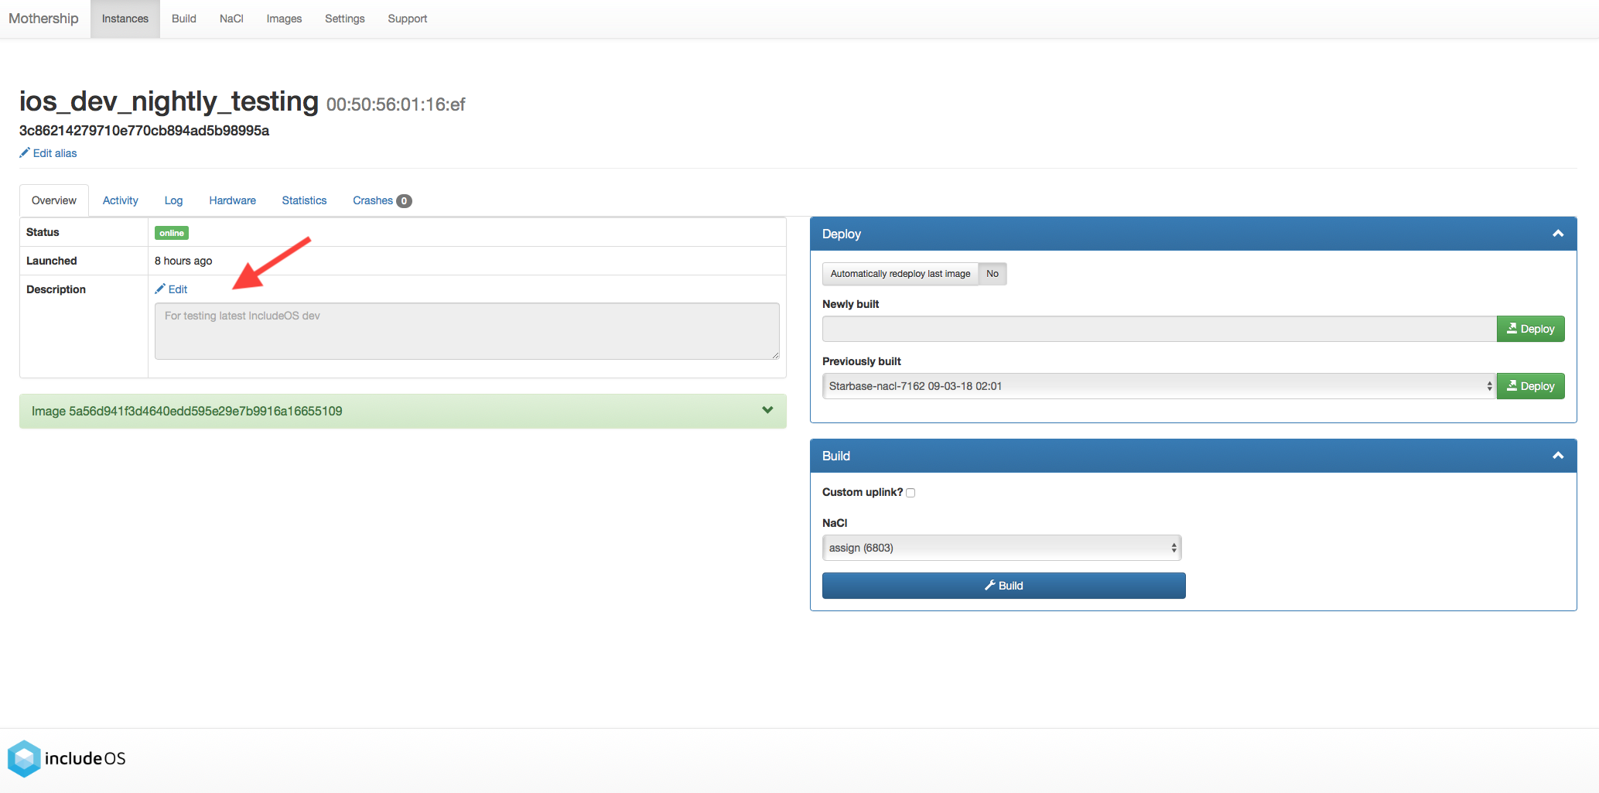Click the IncludeOS hexagon logo icon

point(24,759)
